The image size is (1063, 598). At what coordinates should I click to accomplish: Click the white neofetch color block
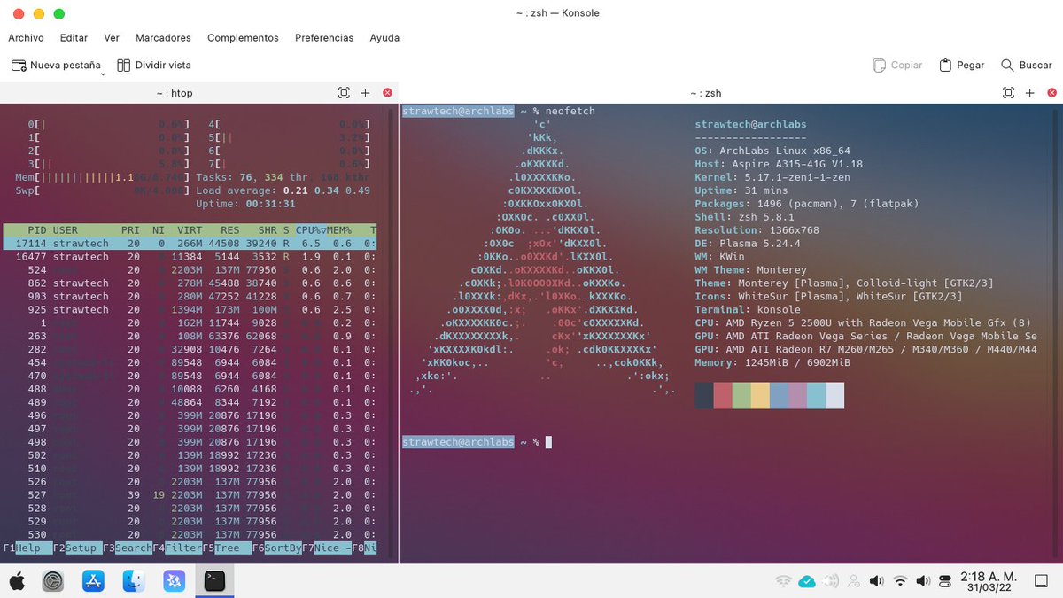tap(834, 396)
